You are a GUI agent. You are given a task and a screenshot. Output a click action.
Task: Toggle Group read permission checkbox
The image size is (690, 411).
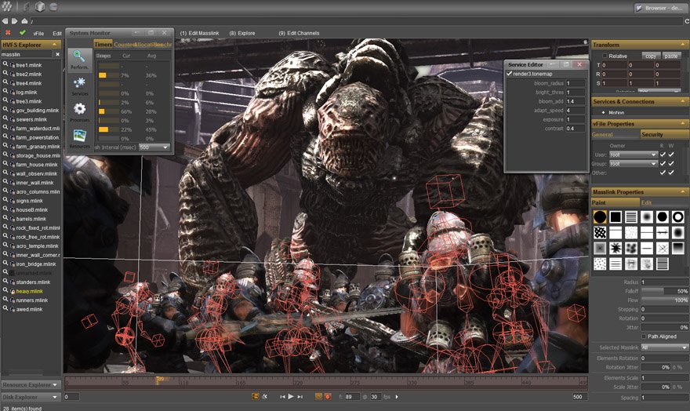[x=663, y=163]
